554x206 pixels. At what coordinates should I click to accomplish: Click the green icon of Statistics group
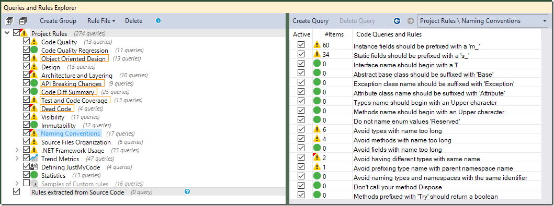[x=34, y=175]
